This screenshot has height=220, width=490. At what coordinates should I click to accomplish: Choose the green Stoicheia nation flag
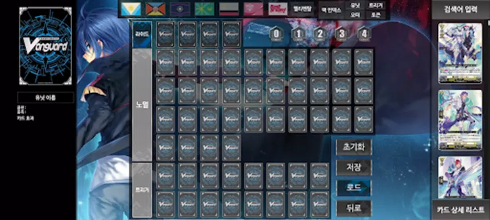click(204, 9)
